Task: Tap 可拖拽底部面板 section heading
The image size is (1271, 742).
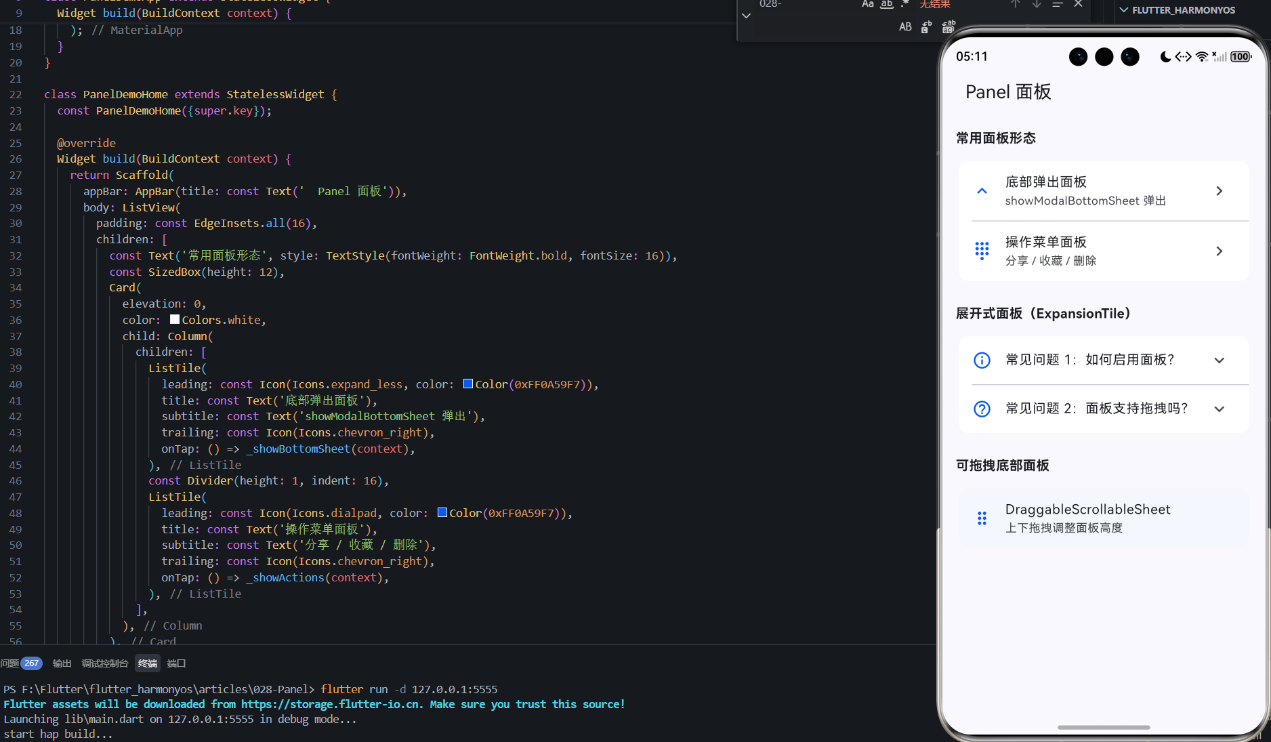Action: [x=1002, y=466]
